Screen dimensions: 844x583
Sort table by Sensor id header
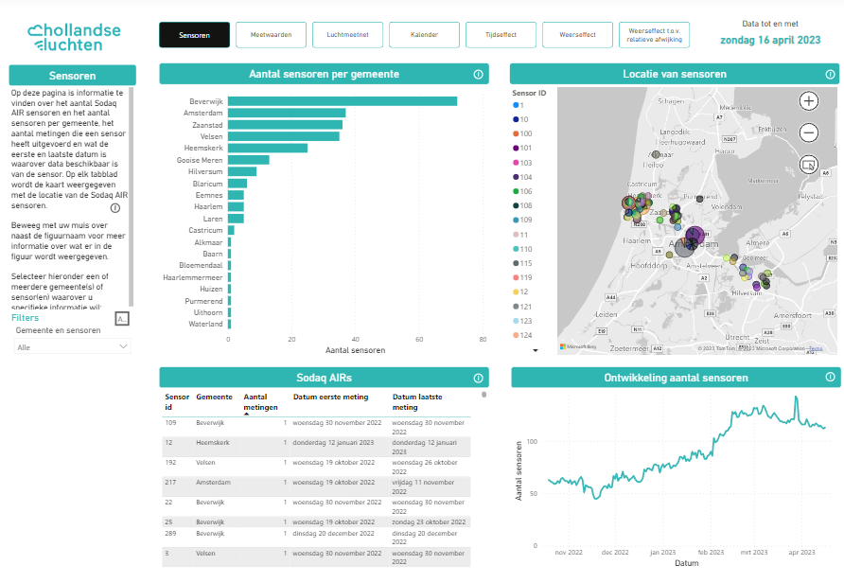(177, 402)
